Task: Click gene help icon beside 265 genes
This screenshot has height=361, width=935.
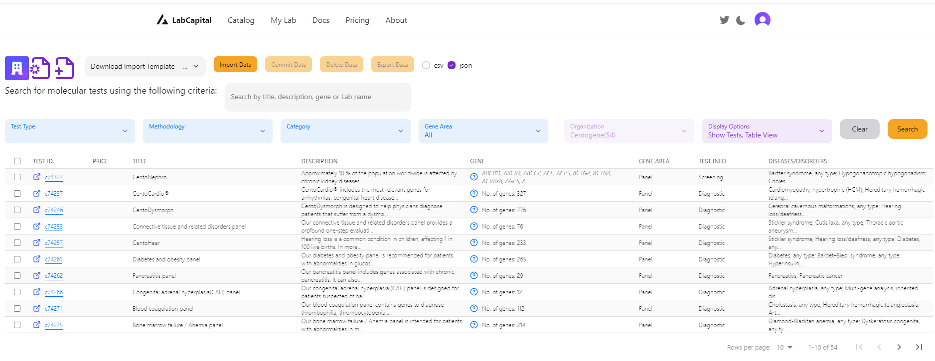Action: 474,259
